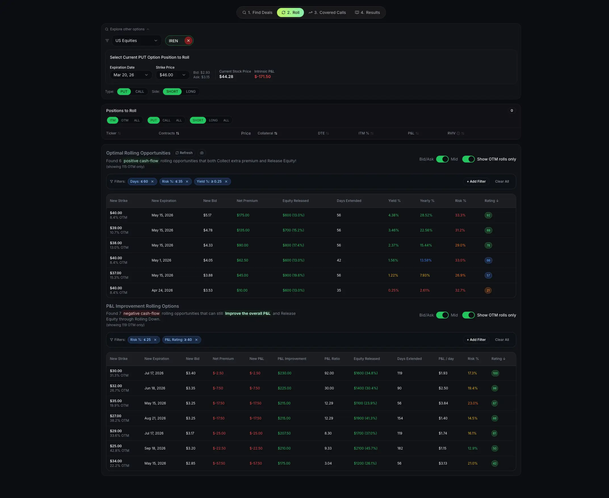The height and width of the screenshot is (498, 609).
Task: Click the Days Extended column header in Optimal table
Action: [349, 201]
